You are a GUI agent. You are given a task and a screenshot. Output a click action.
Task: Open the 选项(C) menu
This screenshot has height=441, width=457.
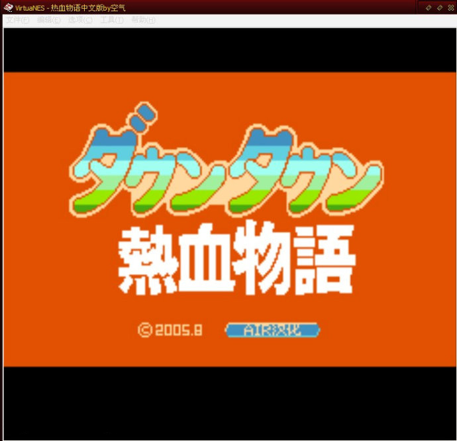point(80,20)
